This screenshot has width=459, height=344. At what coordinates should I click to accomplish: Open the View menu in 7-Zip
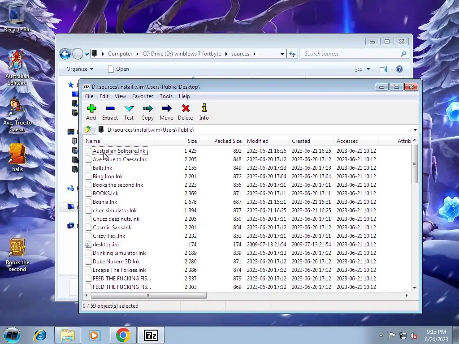pyautogui.click(x=120, y=96)
